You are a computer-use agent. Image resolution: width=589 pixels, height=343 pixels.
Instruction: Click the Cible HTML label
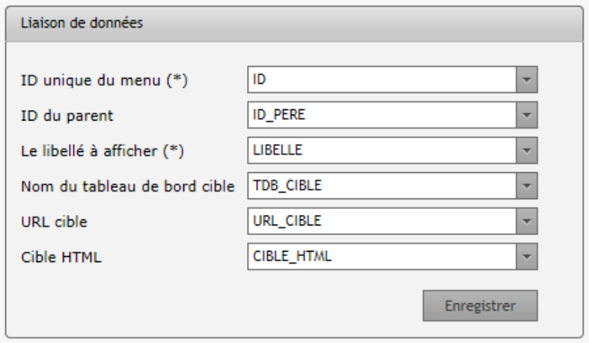[x=61, y=258]
